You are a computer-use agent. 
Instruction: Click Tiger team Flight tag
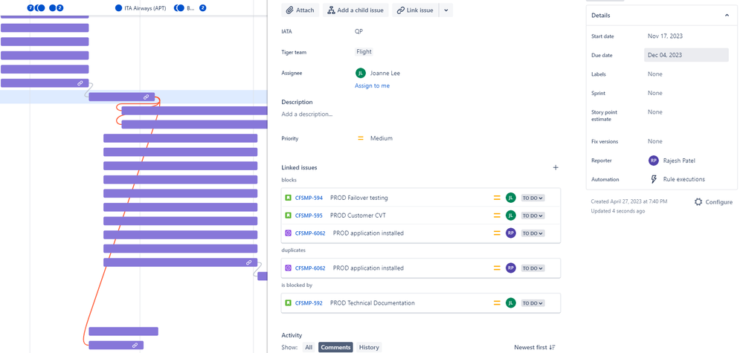(x=364, y=52)
